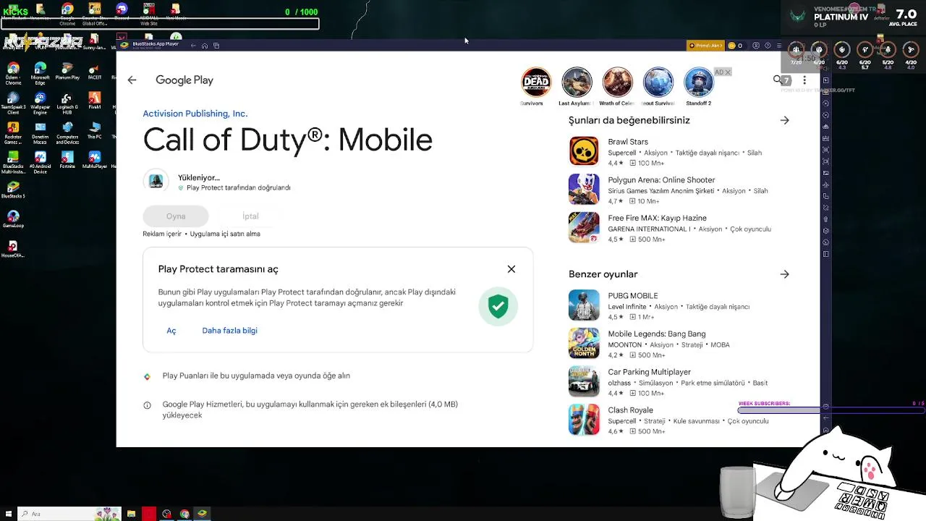Image resolution: width=926 pixels, height=521 pixels.
Task: Click the Call of Duty app icon
Action: click(x=156, y=181)
